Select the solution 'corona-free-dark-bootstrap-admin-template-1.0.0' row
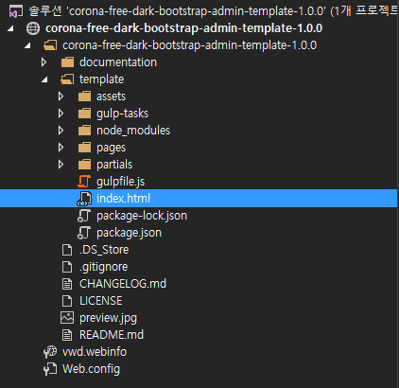This screenshot has width=399, height=388. (x=199, y=11)
